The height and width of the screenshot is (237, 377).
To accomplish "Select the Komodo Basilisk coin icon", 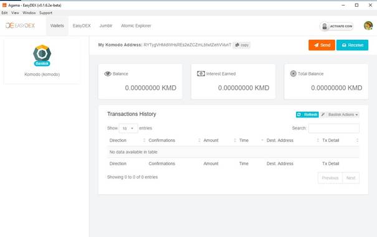I will tap(42, 55).
